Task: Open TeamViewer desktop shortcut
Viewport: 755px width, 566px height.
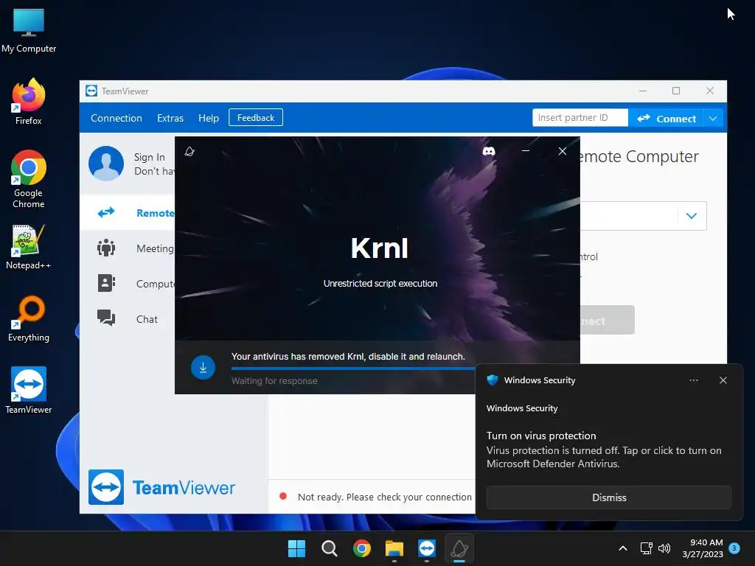Action: tap(29, 391)
